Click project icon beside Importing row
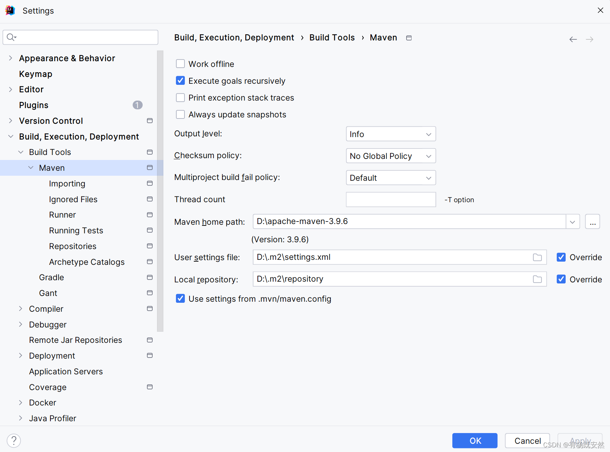The height and width of the screenshot is (452, 610). tap(150, 183)
